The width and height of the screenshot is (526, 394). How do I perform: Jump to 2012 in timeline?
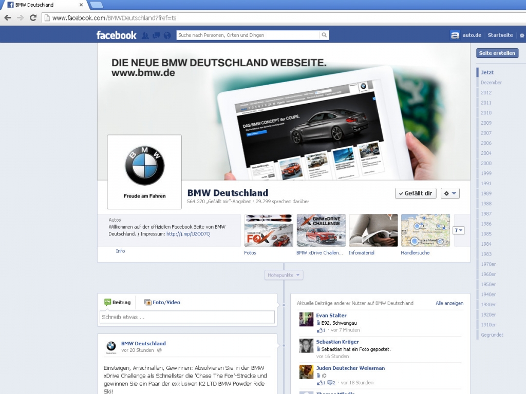[x=486, y=92]
